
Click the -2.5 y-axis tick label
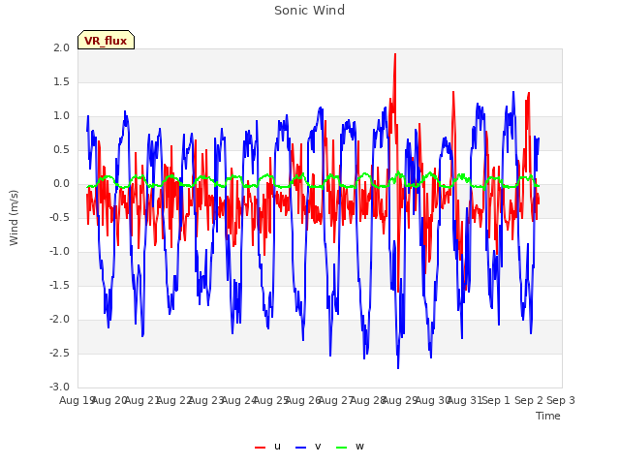[x=59, y=353]
